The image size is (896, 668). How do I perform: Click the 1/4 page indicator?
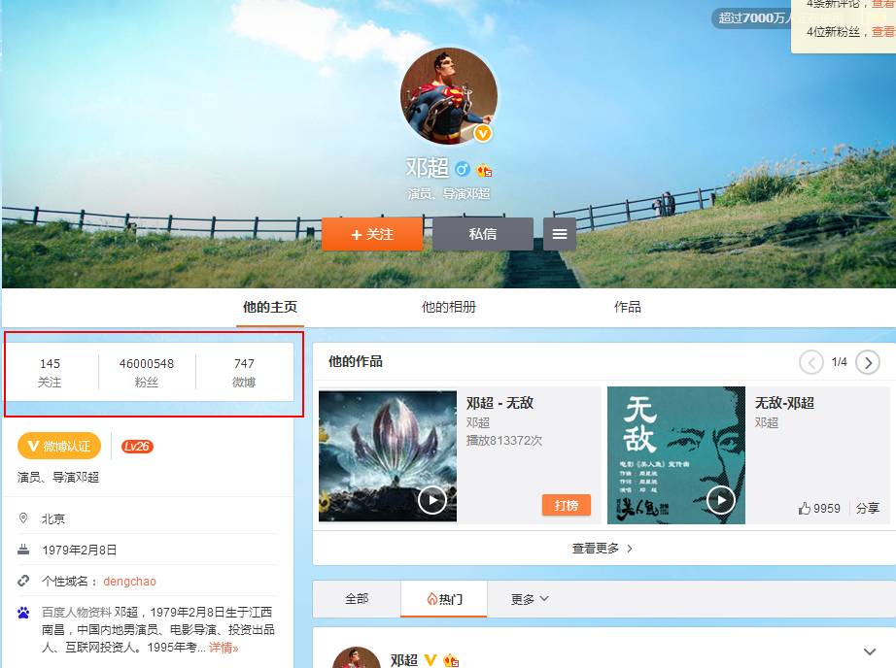[x=839, y=362]
